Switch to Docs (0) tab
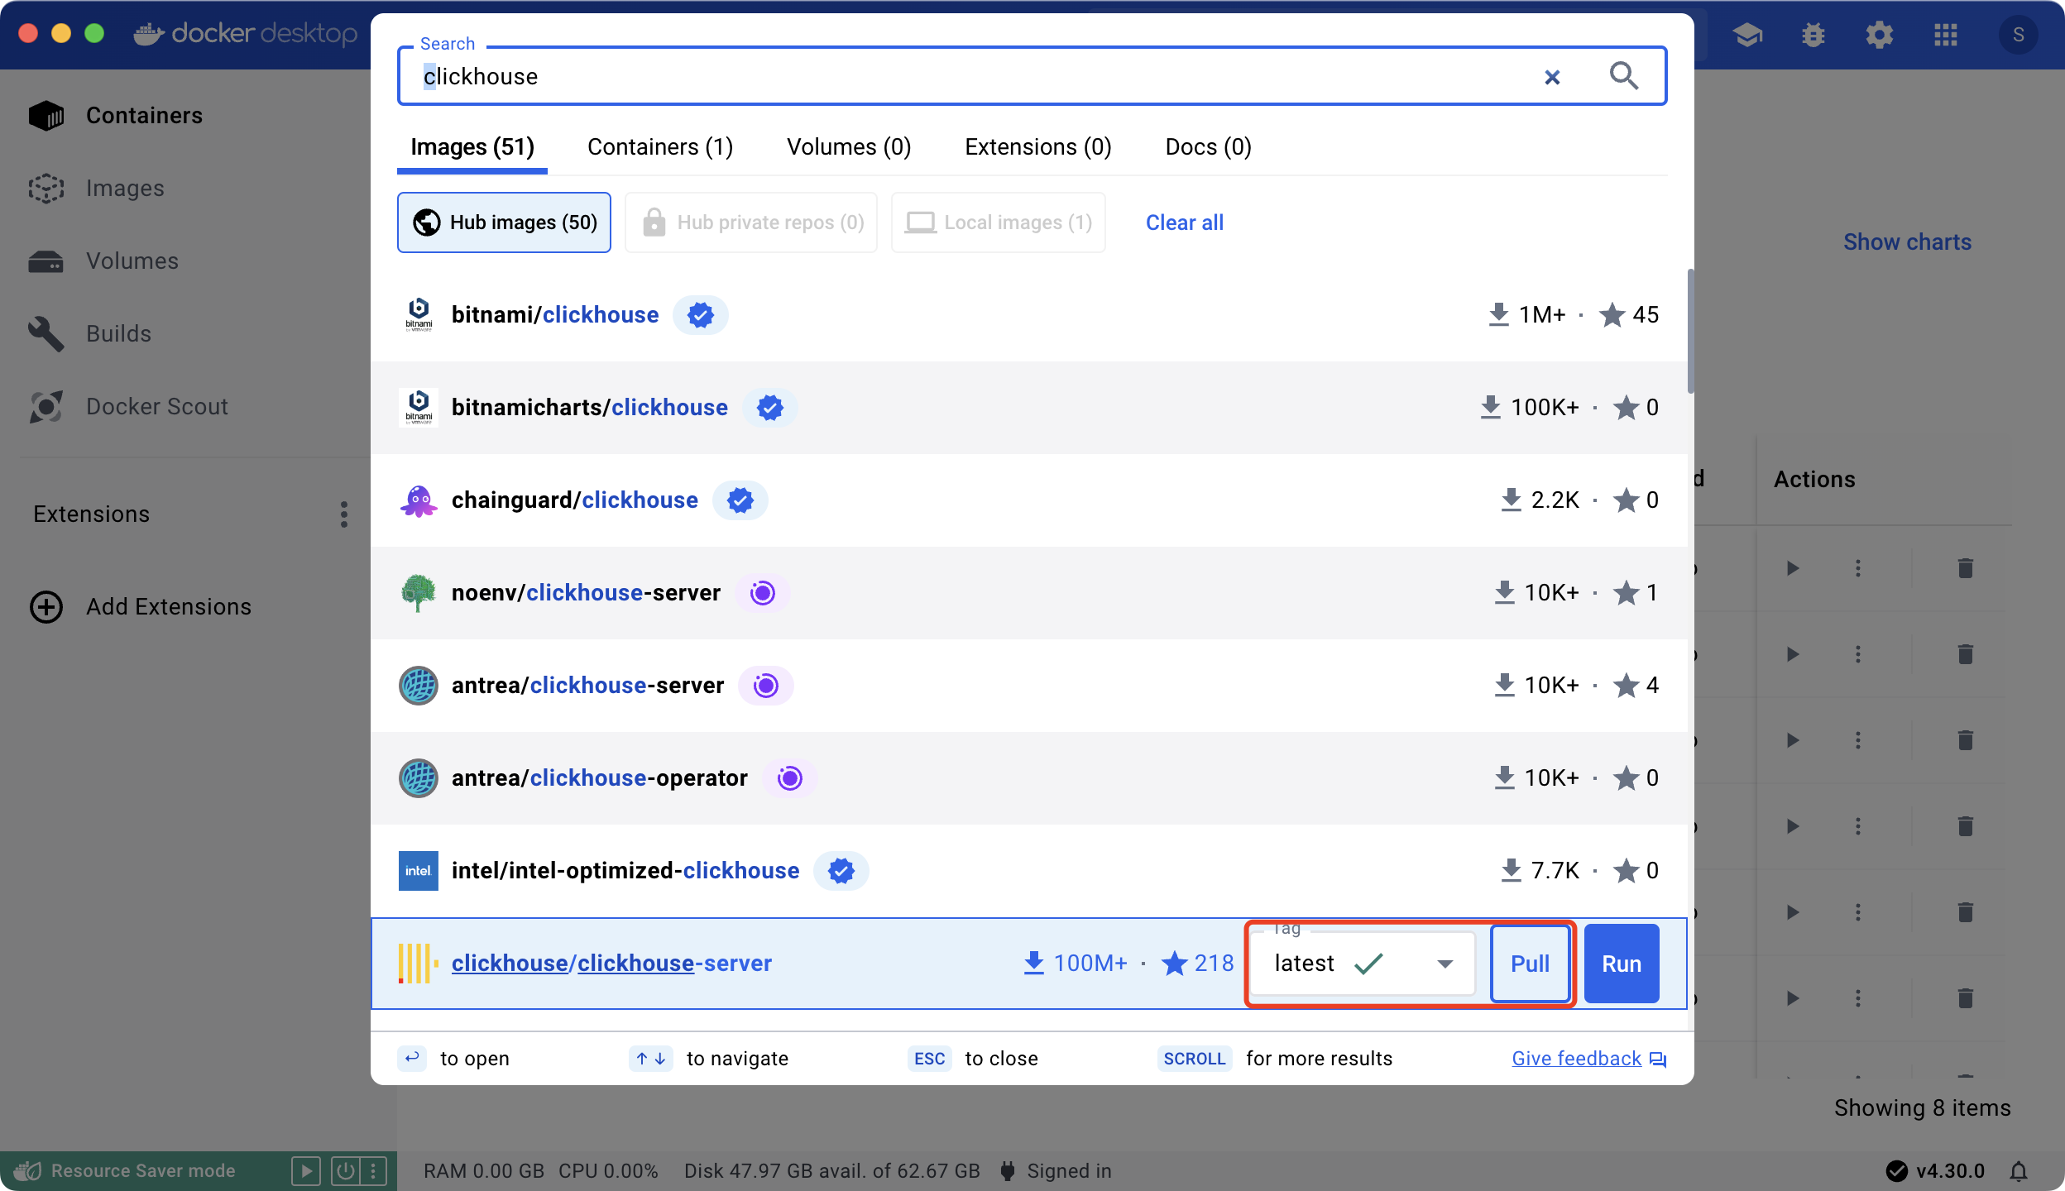This screenshot has width=2065, height=1191. (x=1208, y=147)
